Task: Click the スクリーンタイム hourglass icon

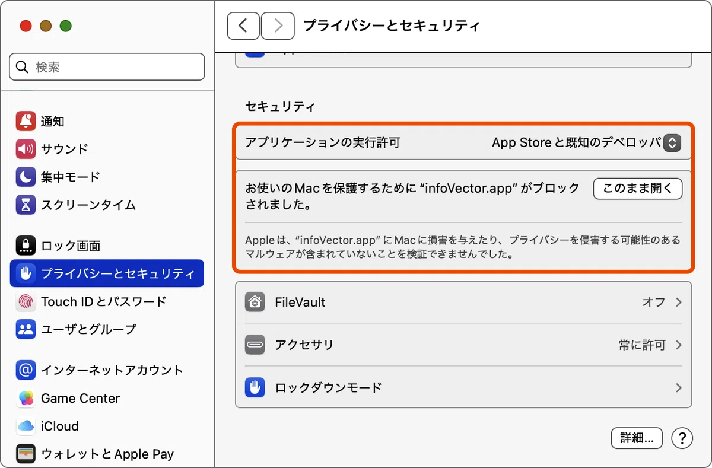Action: [x=26, y=205]
